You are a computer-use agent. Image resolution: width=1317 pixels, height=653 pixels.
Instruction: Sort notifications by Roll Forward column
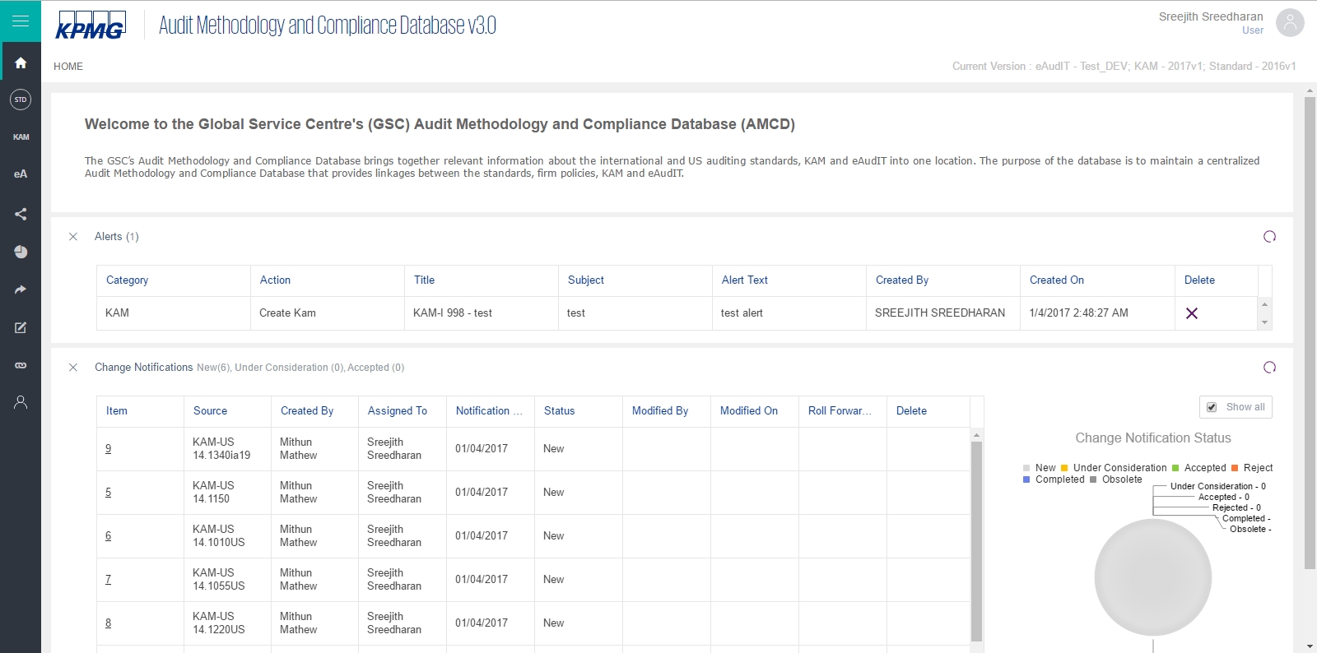[840, 411]
